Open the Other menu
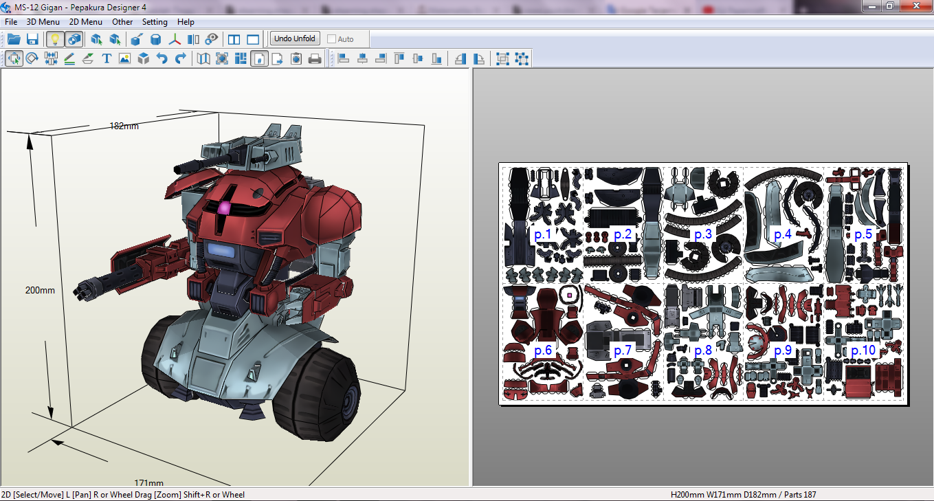934x501 pixels. point(122,21)
